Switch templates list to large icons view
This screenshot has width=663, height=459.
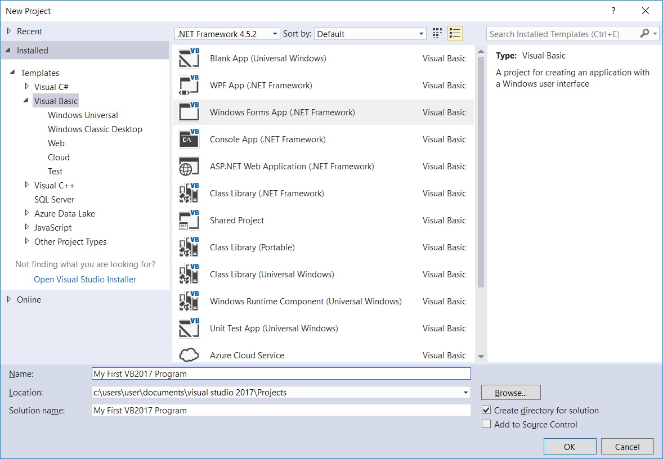point(436,33)
